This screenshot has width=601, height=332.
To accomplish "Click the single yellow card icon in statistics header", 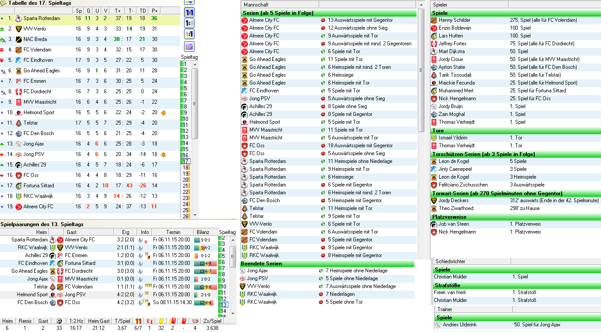I will [161, 321].
